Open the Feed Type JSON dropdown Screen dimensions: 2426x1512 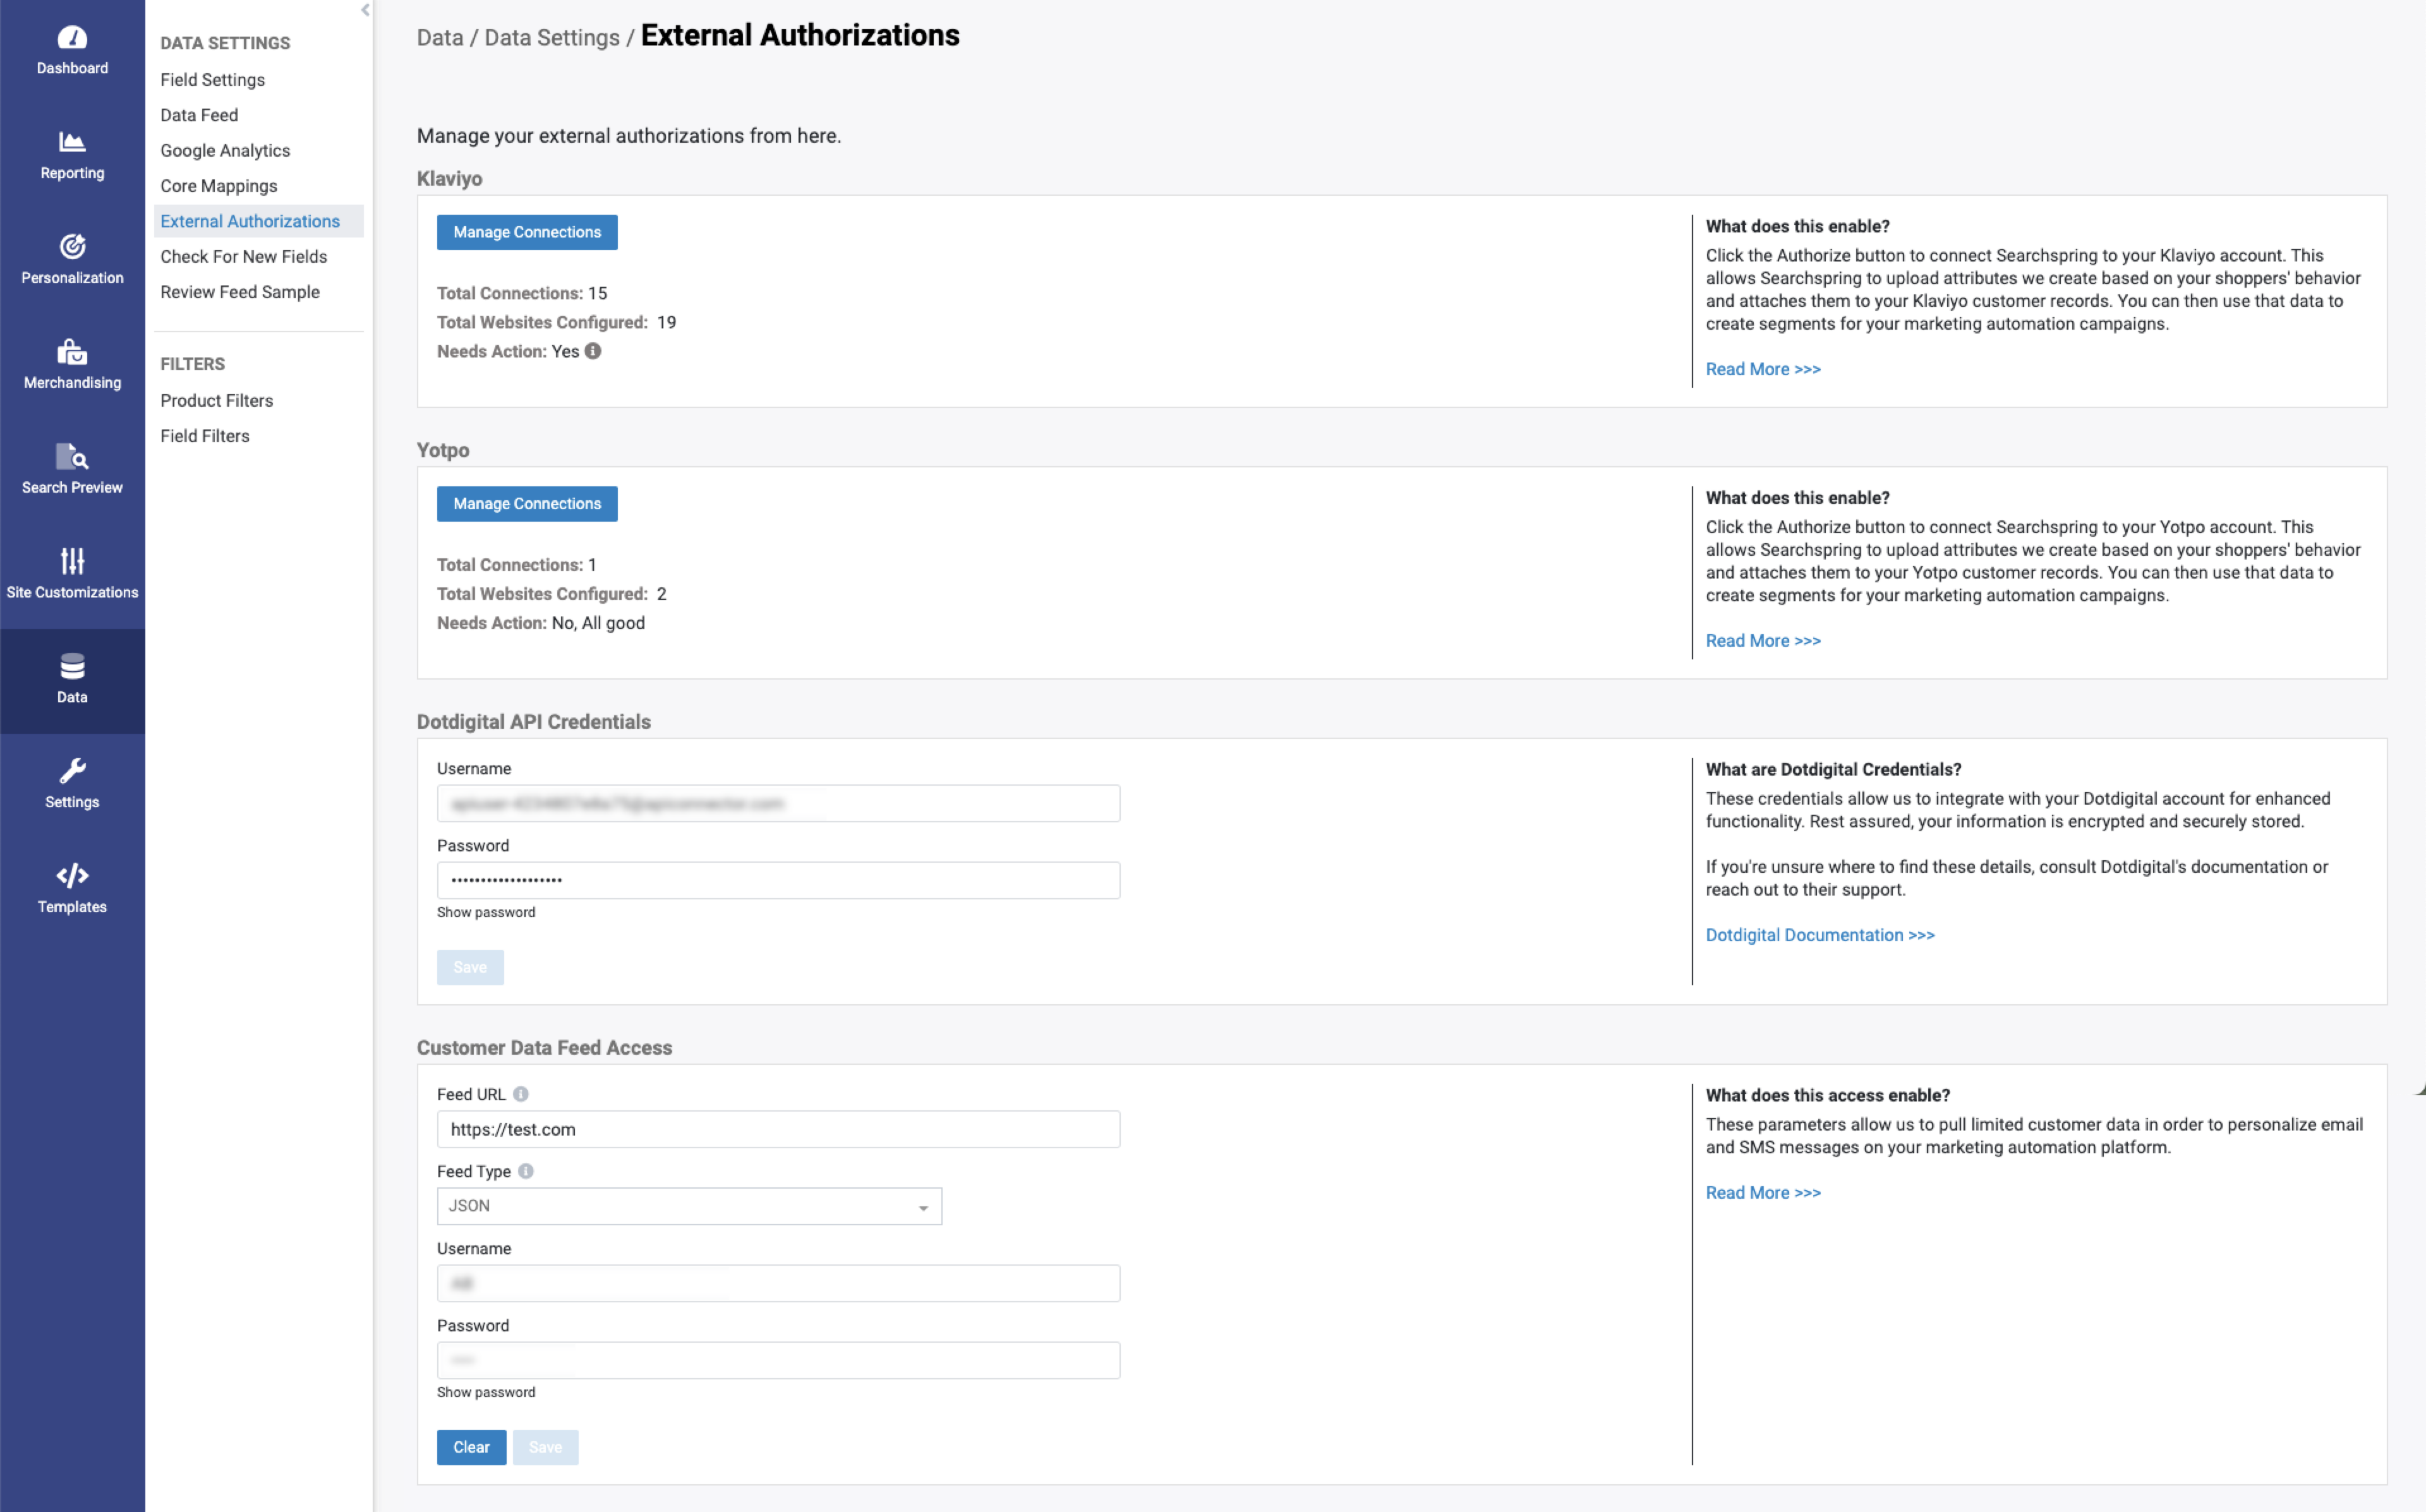pos(689,1206)
